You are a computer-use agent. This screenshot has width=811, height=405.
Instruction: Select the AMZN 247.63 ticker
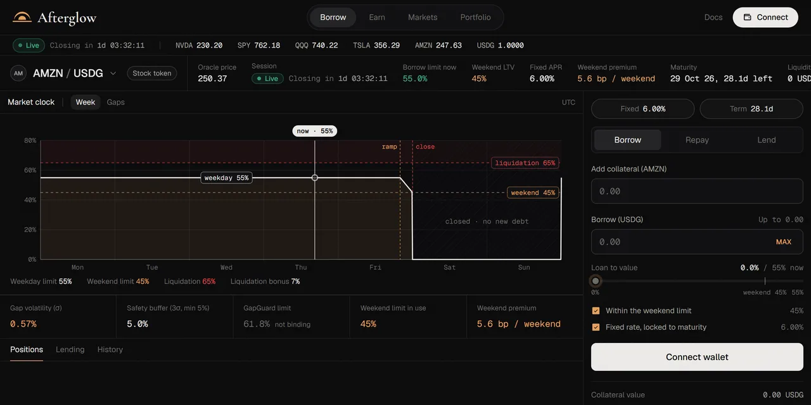[x=438, y=46]
